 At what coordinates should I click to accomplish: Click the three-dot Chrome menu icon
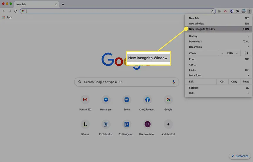[x=249, y=11]
